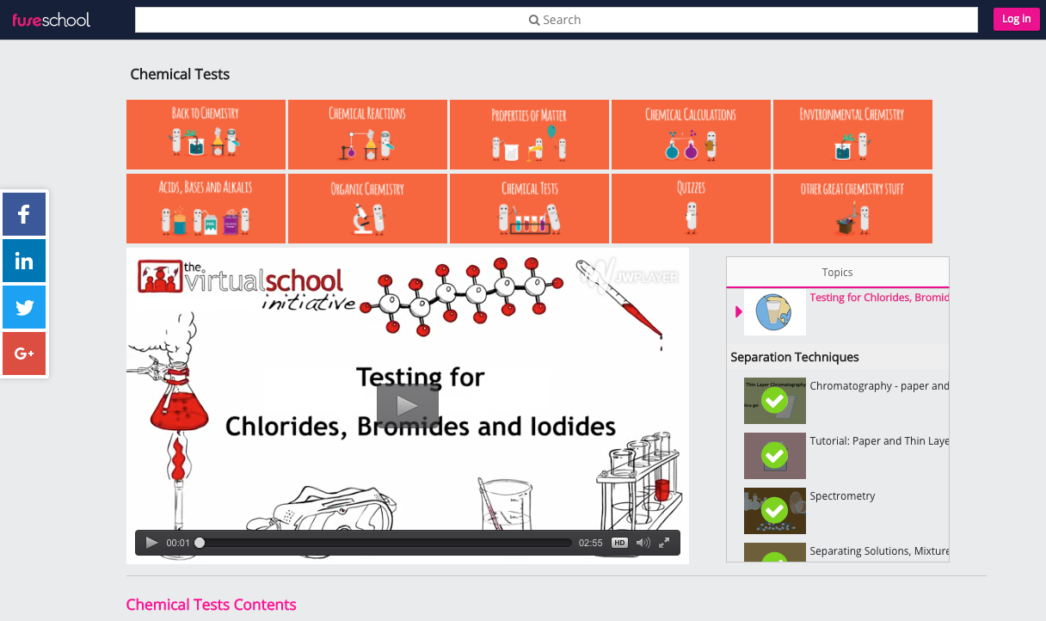Open the Chemical Tests Contents link

point(211,605)
